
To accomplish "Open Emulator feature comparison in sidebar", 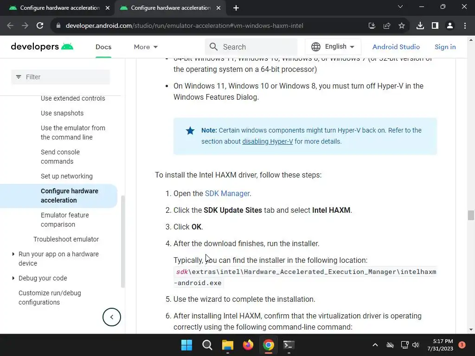I will click(x=65, y=220).
